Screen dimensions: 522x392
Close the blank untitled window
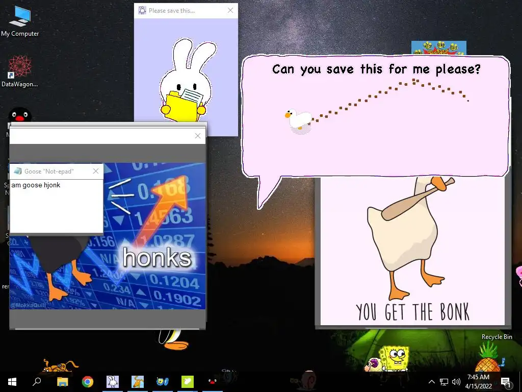(198, 136)
